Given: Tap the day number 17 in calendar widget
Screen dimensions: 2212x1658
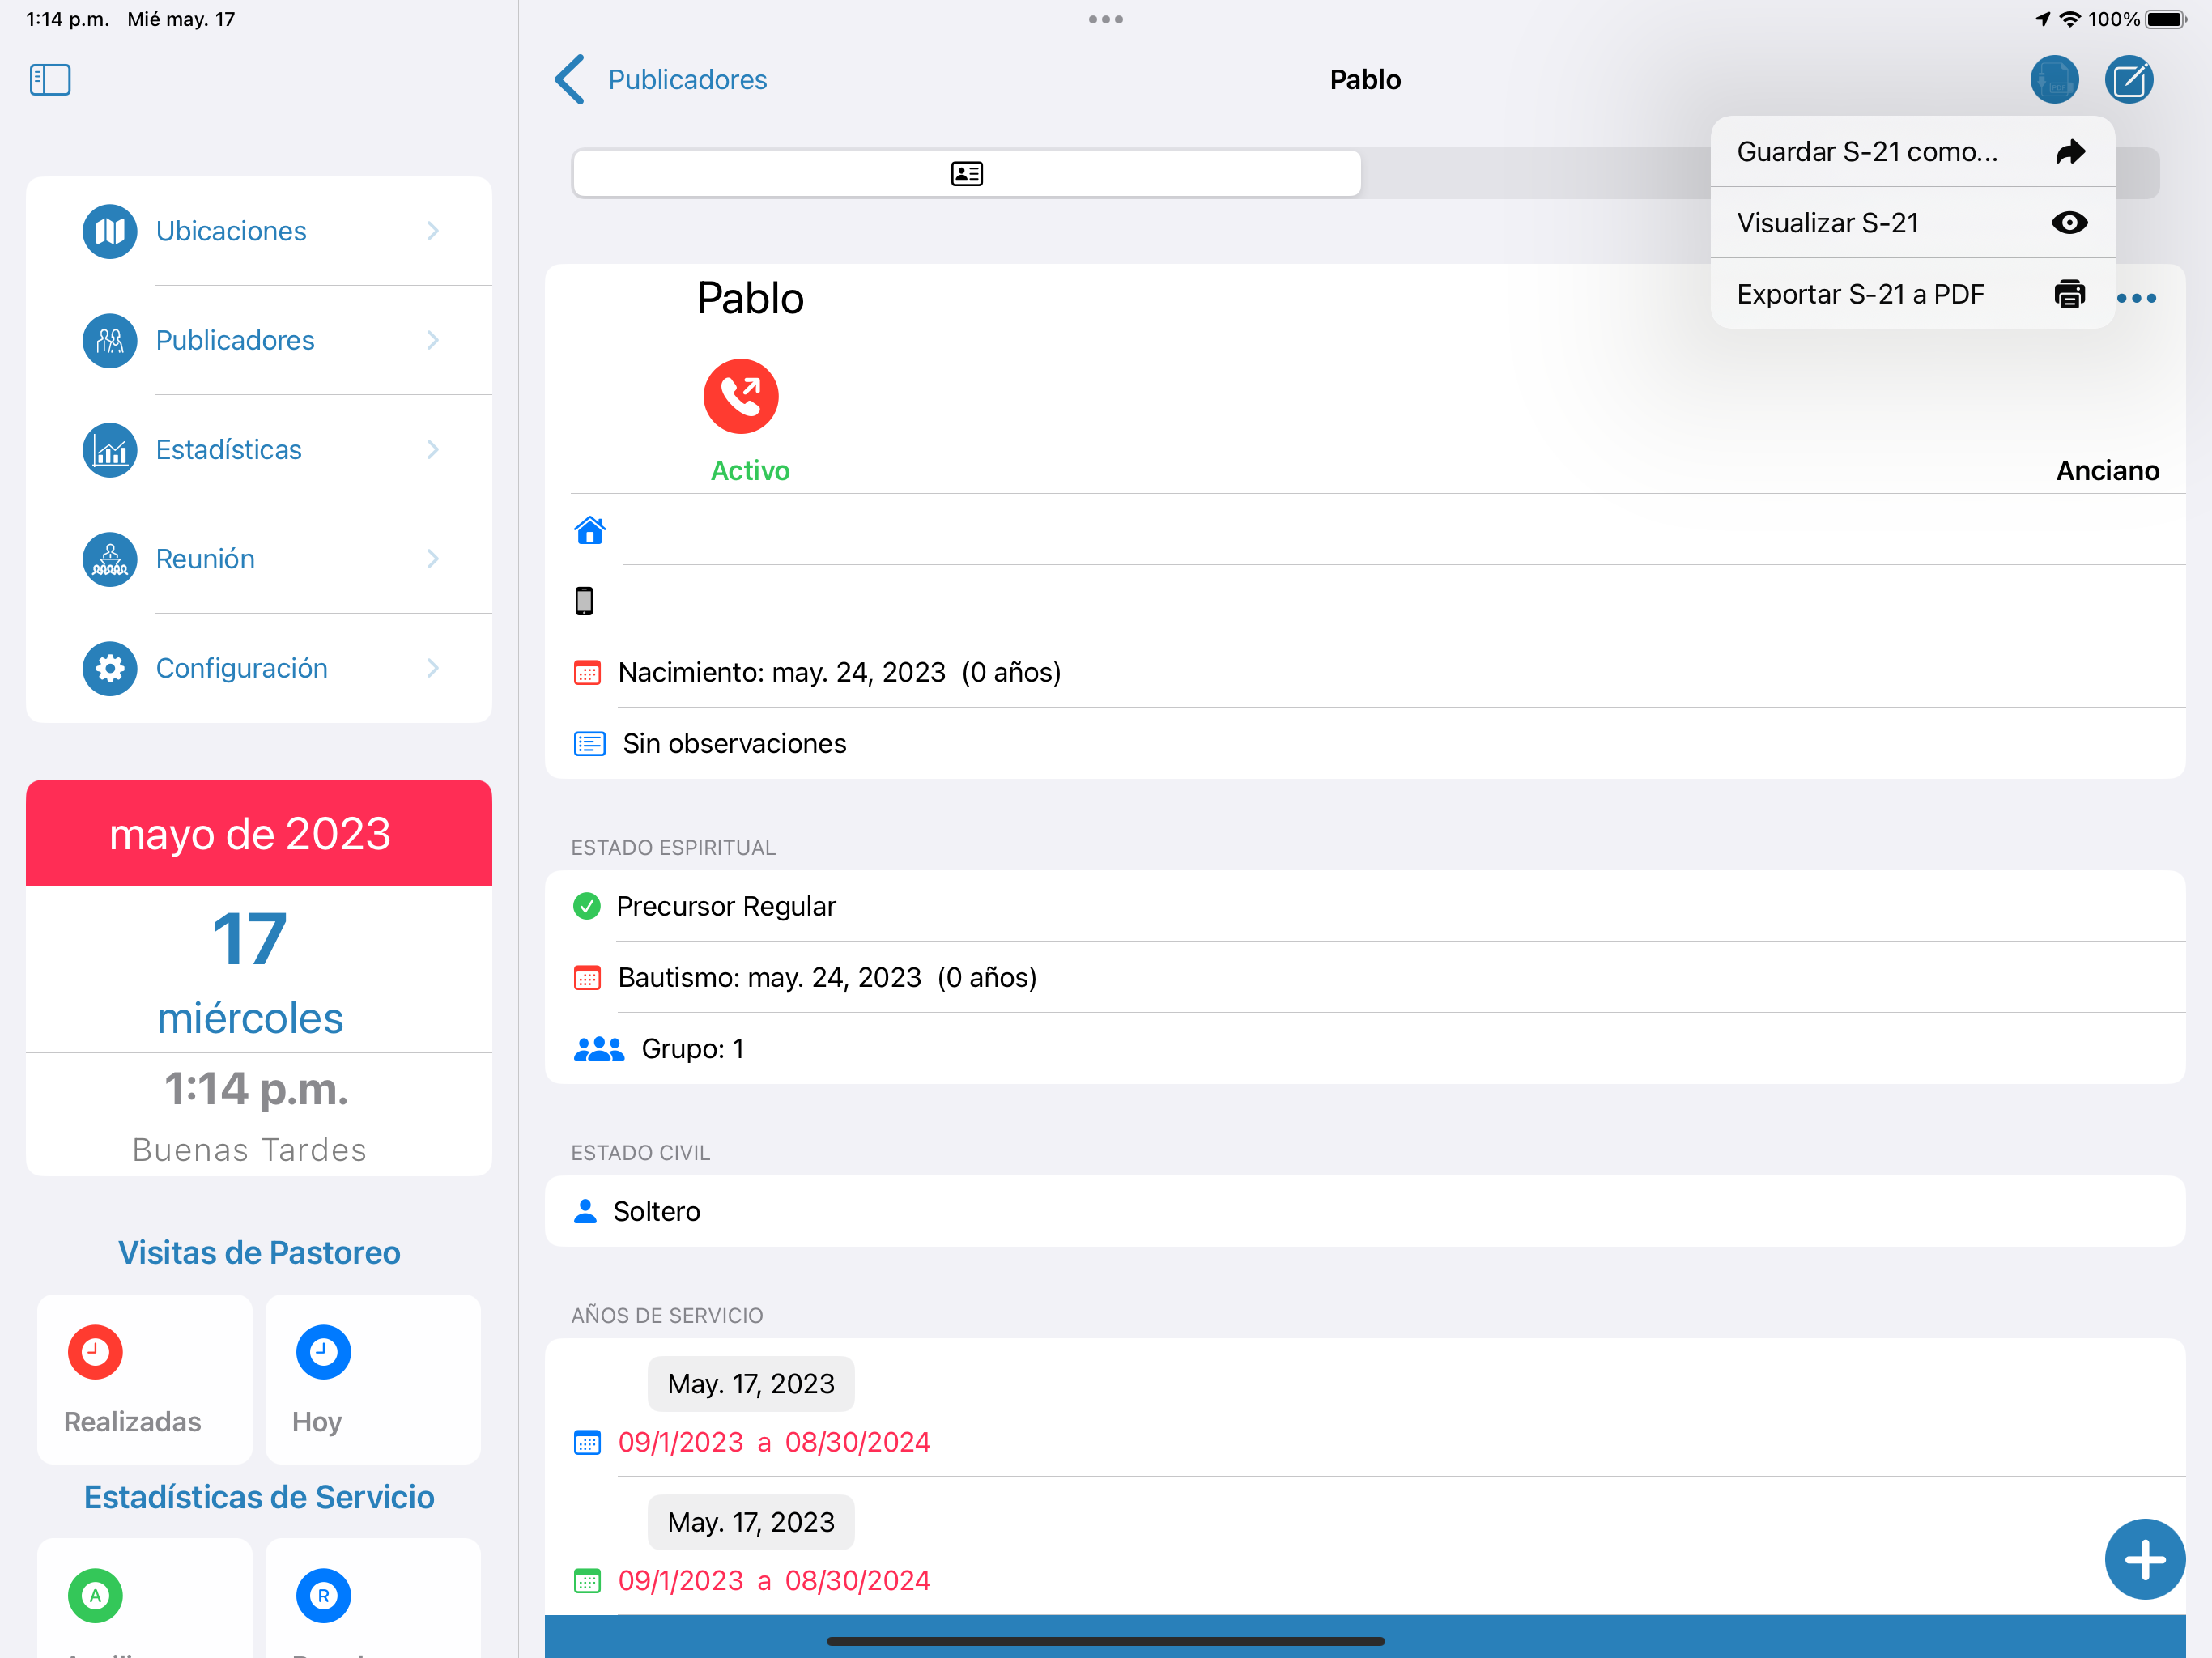Looking at the screenshot, I should click(x=250, y=939).
